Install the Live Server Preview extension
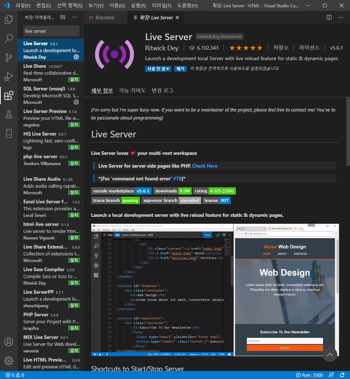Screen dimensions: 350x379 pyautogui.click(x=74, y=125)
